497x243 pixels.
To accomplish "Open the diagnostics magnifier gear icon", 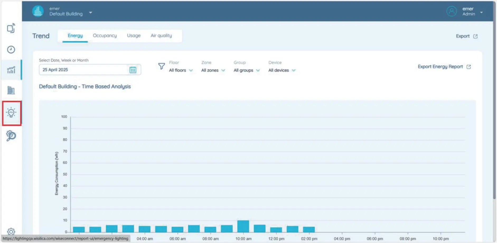I will (x=11, y=136).
